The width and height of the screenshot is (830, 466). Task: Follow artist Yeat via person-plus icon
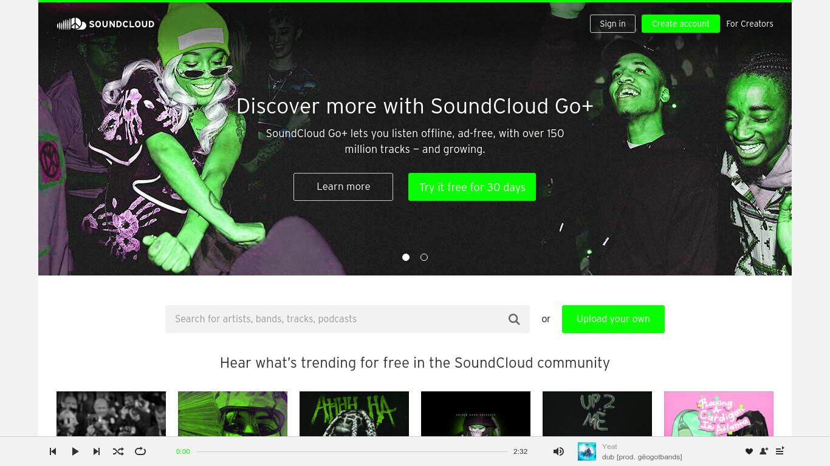(764, 451)
